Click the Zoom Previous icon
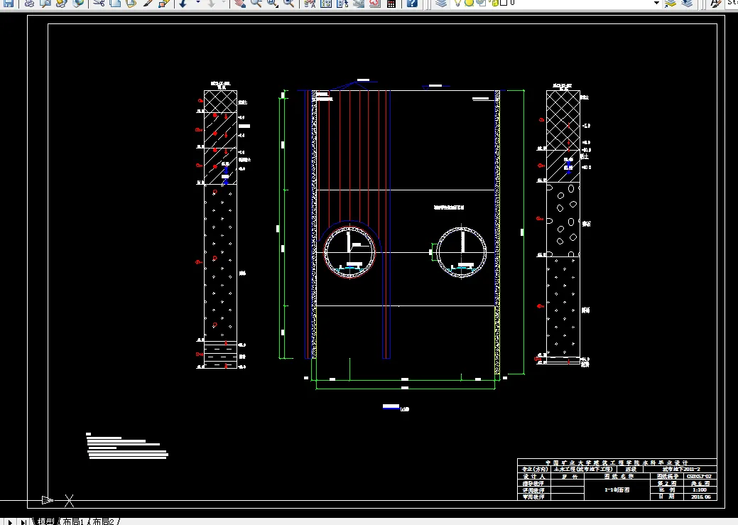738x525 pixels. (x=288, y=4)
